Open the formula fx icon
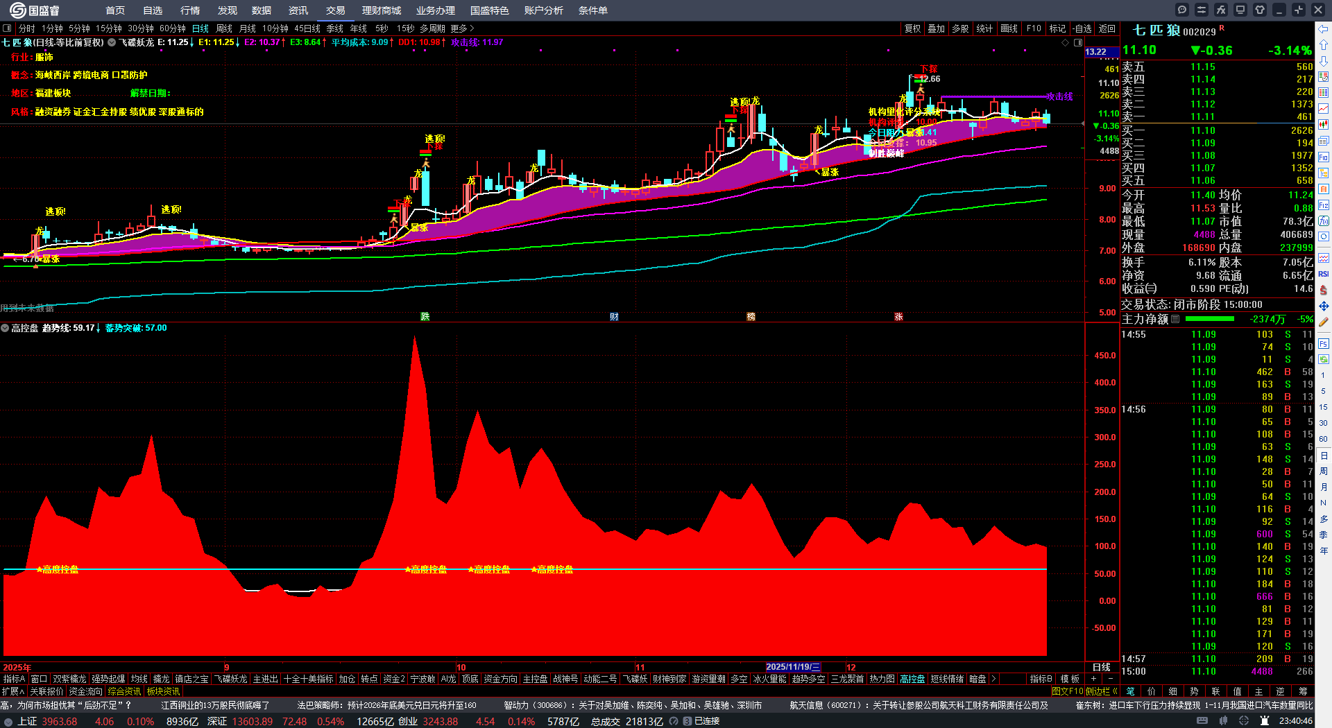Screen dimensions: 1332x728 pyautogui.click(x=1221, y=10)
